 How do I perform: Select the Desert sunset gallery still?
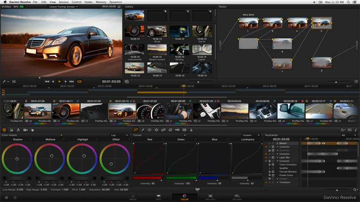tap(157, 50)
